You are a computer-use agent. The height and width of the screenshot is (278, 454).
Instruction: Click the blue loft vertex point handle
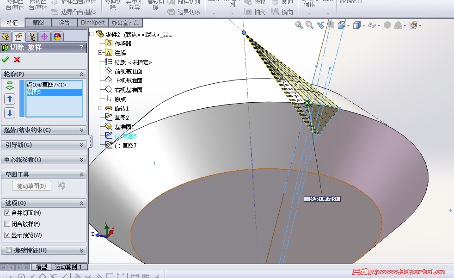244,32
